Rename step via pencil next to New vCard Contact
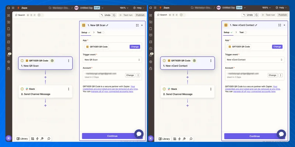Screen dimensions: 295x147 pyautogui.click(x=256, y=25)
